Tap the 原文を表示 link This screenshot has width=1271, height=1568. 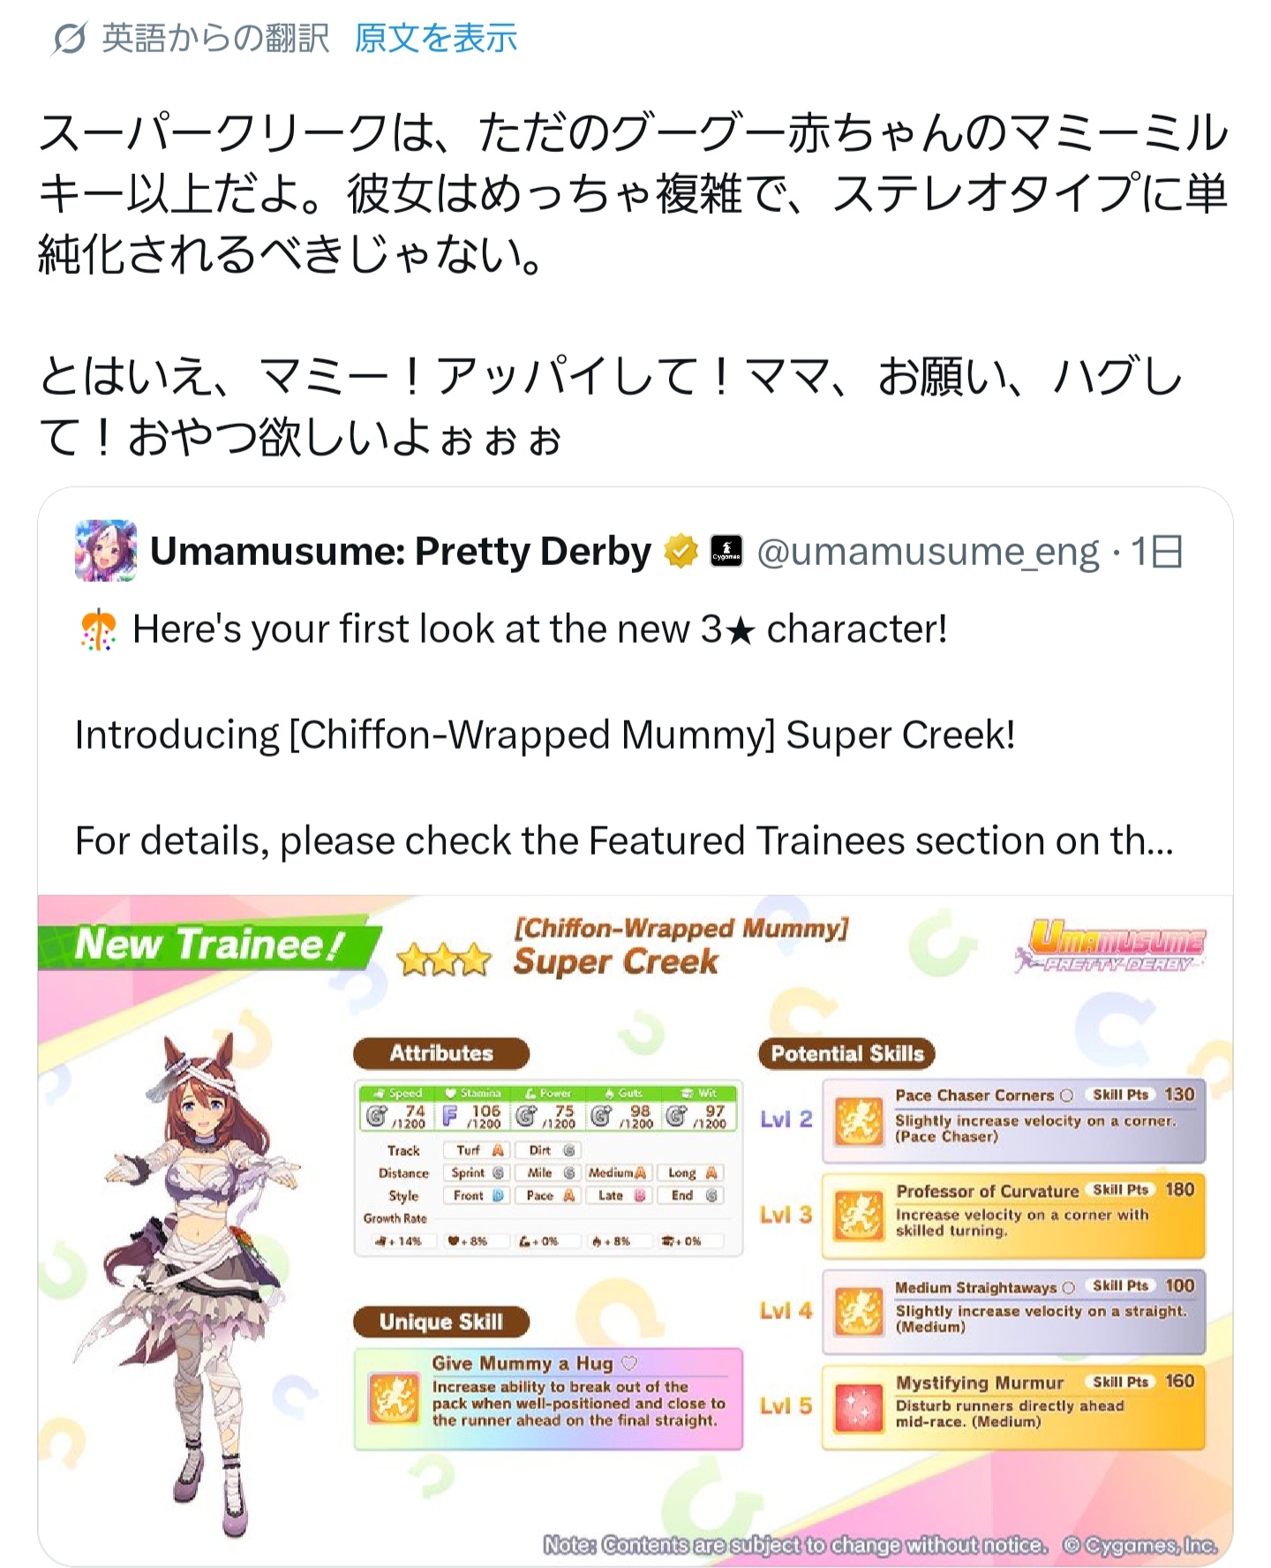(x=436, y=39)
